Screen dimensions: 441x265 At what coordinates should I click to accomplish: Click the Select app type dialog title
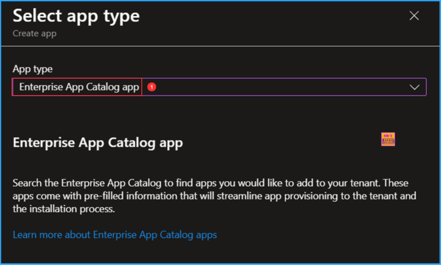76,16
